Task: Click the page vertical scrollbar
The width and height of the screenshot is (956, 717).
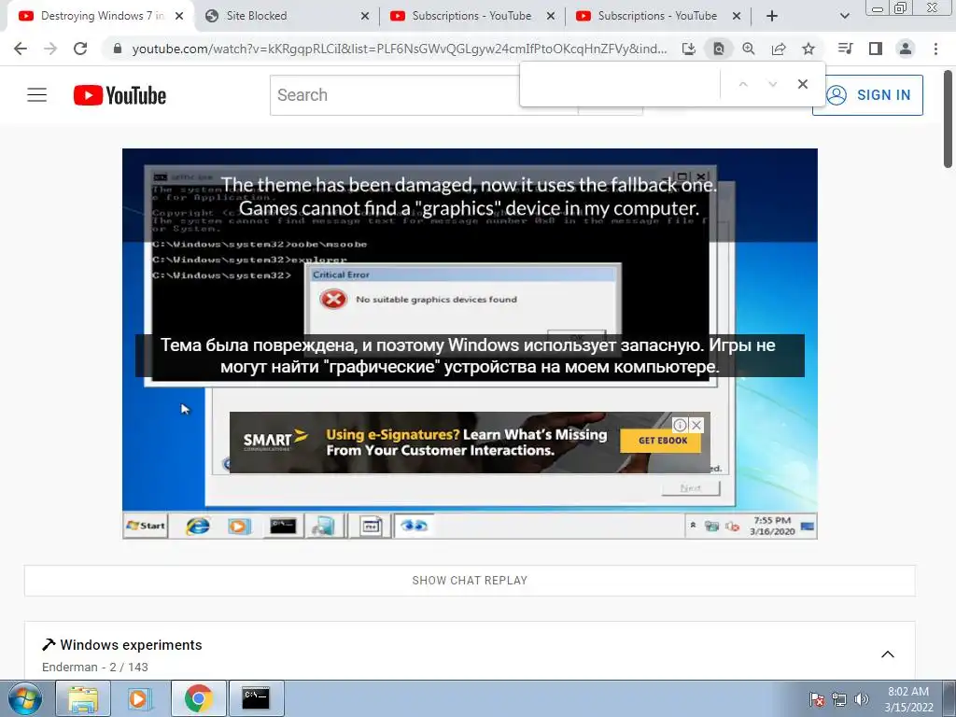Action: click(949, 119)
